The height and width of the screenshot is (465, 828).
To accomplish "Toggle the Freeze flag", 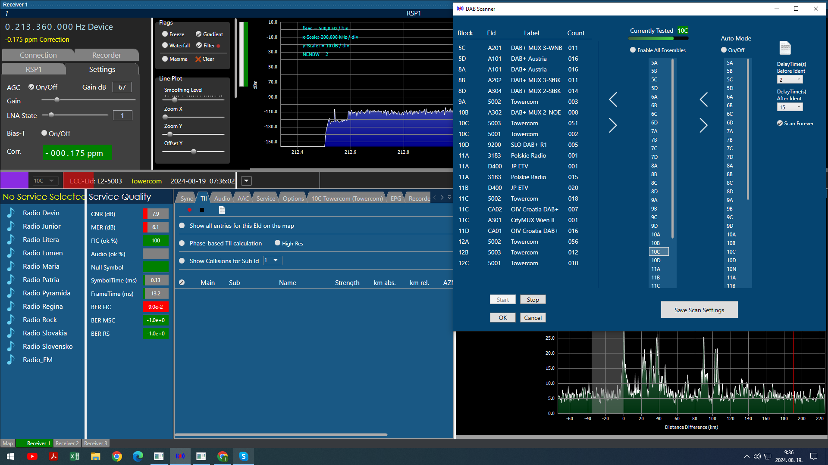I will [165, 34].
